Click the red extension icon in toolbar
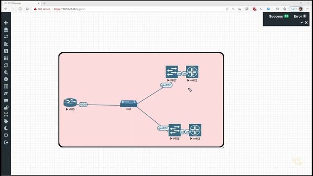This screenshot has width=313, height=176. [254, 9]
